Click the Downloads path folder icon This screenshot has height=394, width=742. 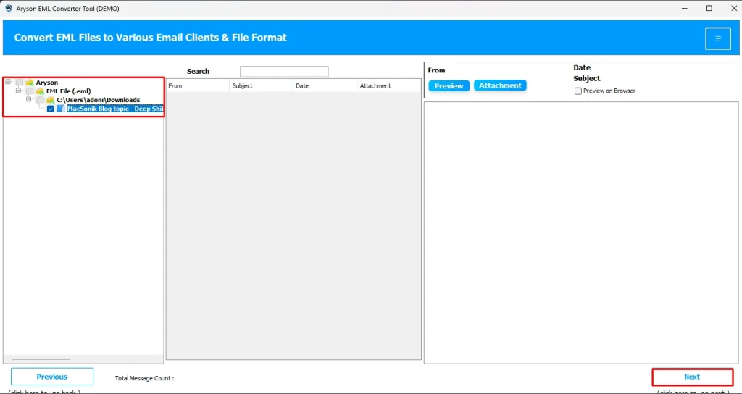click(50, 100)
